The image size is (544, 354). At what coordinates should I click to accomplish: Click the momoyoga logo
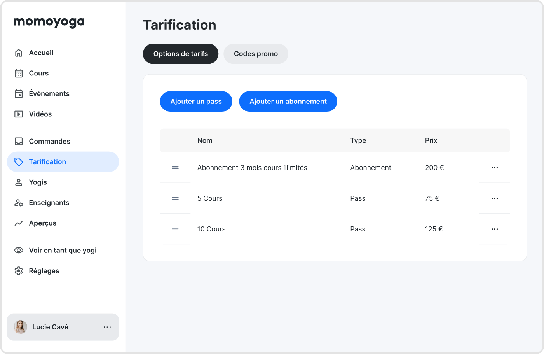(49, 23)
